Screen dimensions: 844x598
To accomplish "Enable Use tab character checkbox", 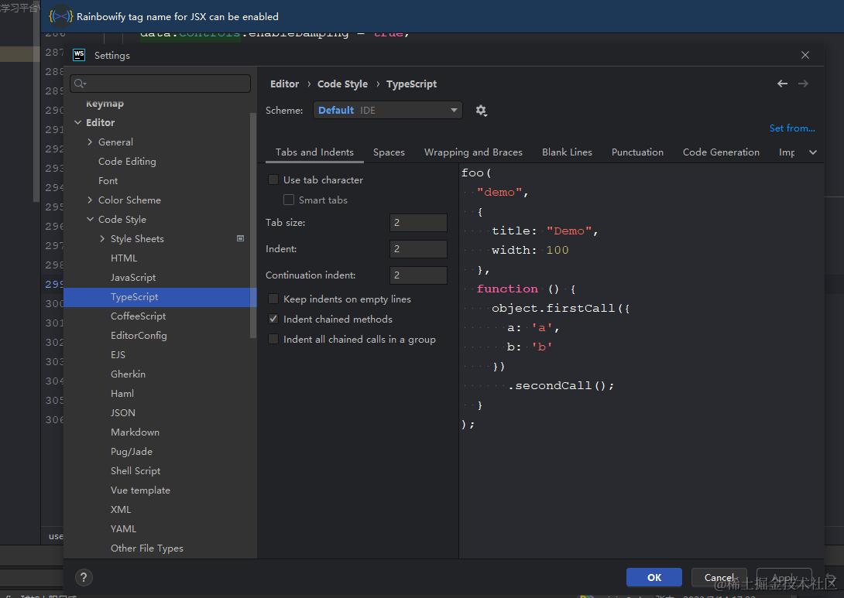I will coord(273,179).
